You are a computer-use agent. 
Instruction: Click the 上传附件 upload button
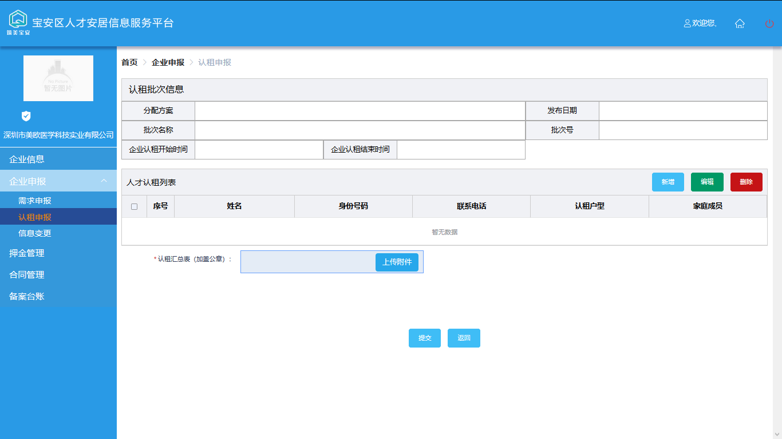397,262
